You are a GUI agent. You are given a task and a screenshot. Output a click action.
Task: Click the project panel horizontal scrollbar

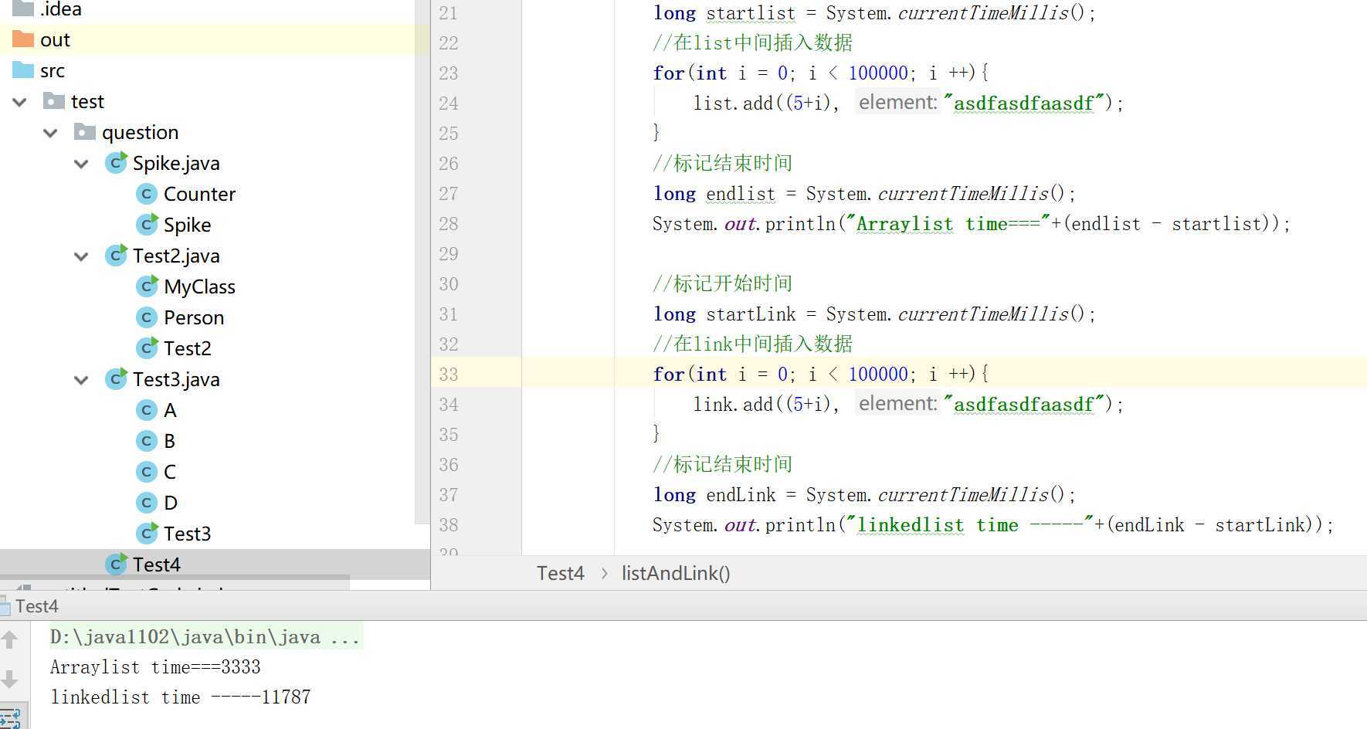175,578
